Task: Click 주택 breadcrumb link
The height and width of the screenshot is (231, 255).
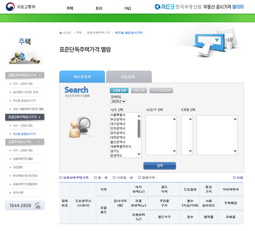Action: pos(79,33)
